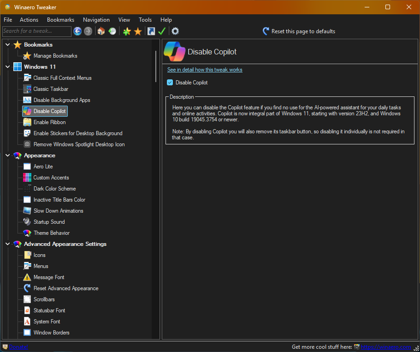The width and height of the screenshot is (420, 352).
Task: Click the Scrollbars tree icon
Action: pyautogui.click(x=27, y=299)
